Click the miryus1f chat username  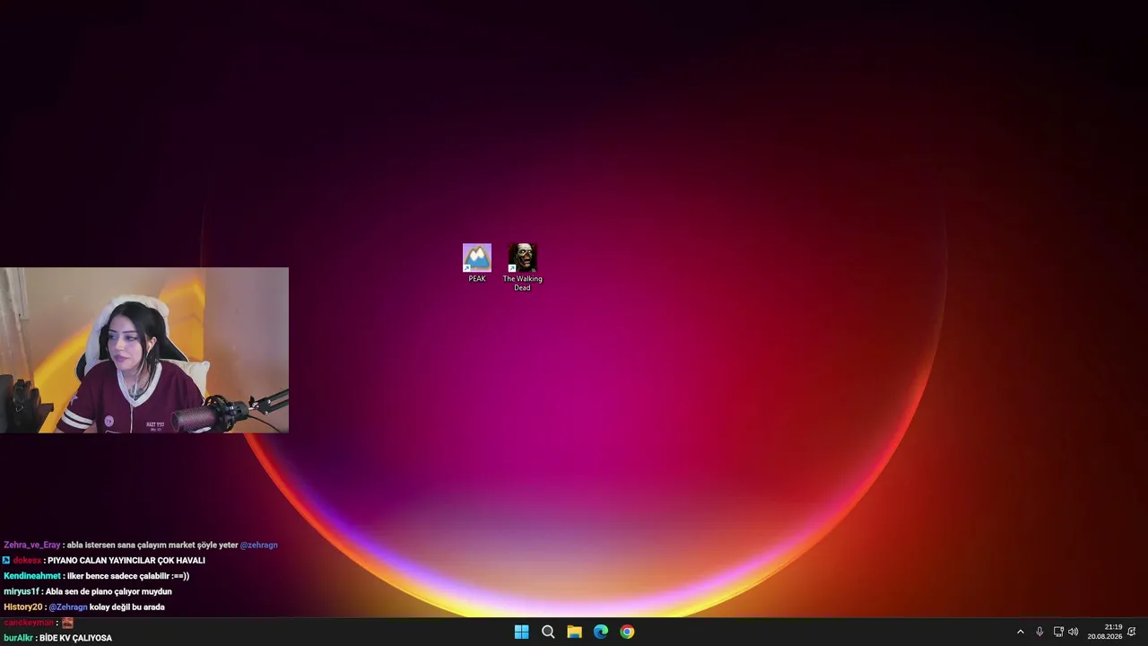[21, 592]
